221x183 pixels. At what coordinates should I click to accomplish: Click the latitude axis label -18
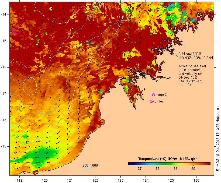tap(3, 120)
